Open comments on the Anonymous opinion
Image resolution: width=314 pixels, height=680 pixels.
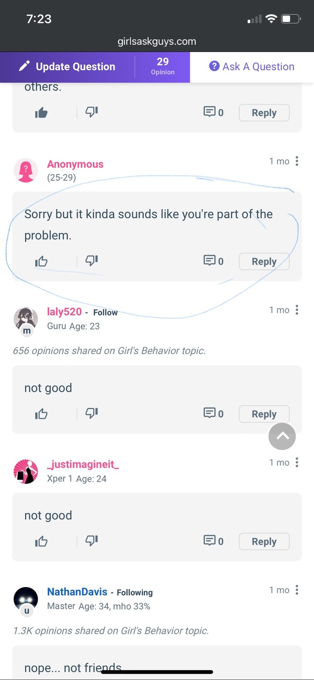click(213, 261)
